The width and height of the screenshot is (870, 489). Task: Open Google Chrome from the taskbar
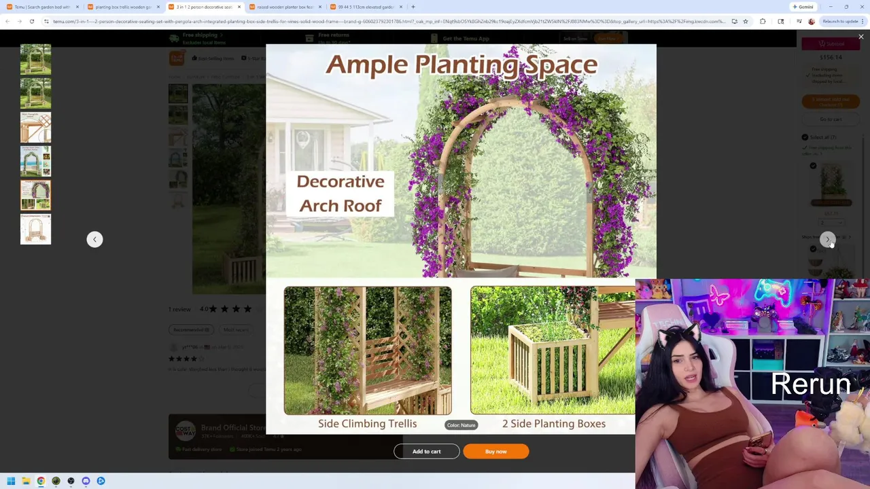pyautogui.click(x=41, y=481)
